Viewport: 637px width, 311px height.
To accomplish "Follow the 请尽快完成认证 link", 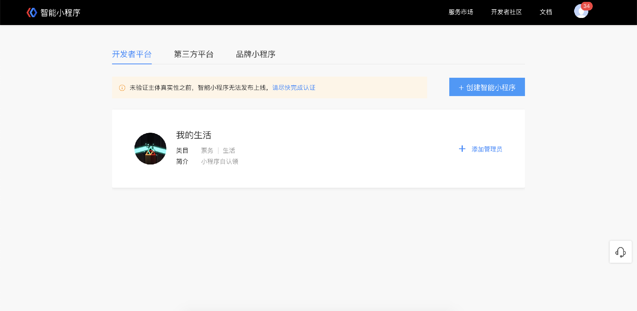I will [294, 88].
